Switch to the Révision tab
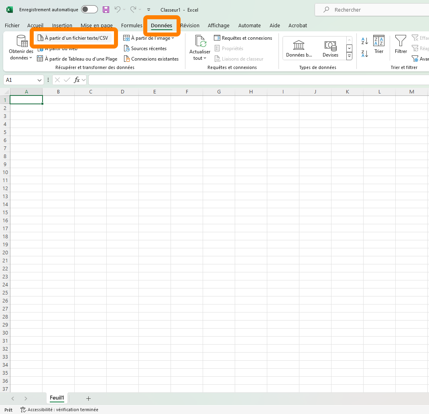Image resolution: width=429 pixels, height=414 pixels. point(190,25)
